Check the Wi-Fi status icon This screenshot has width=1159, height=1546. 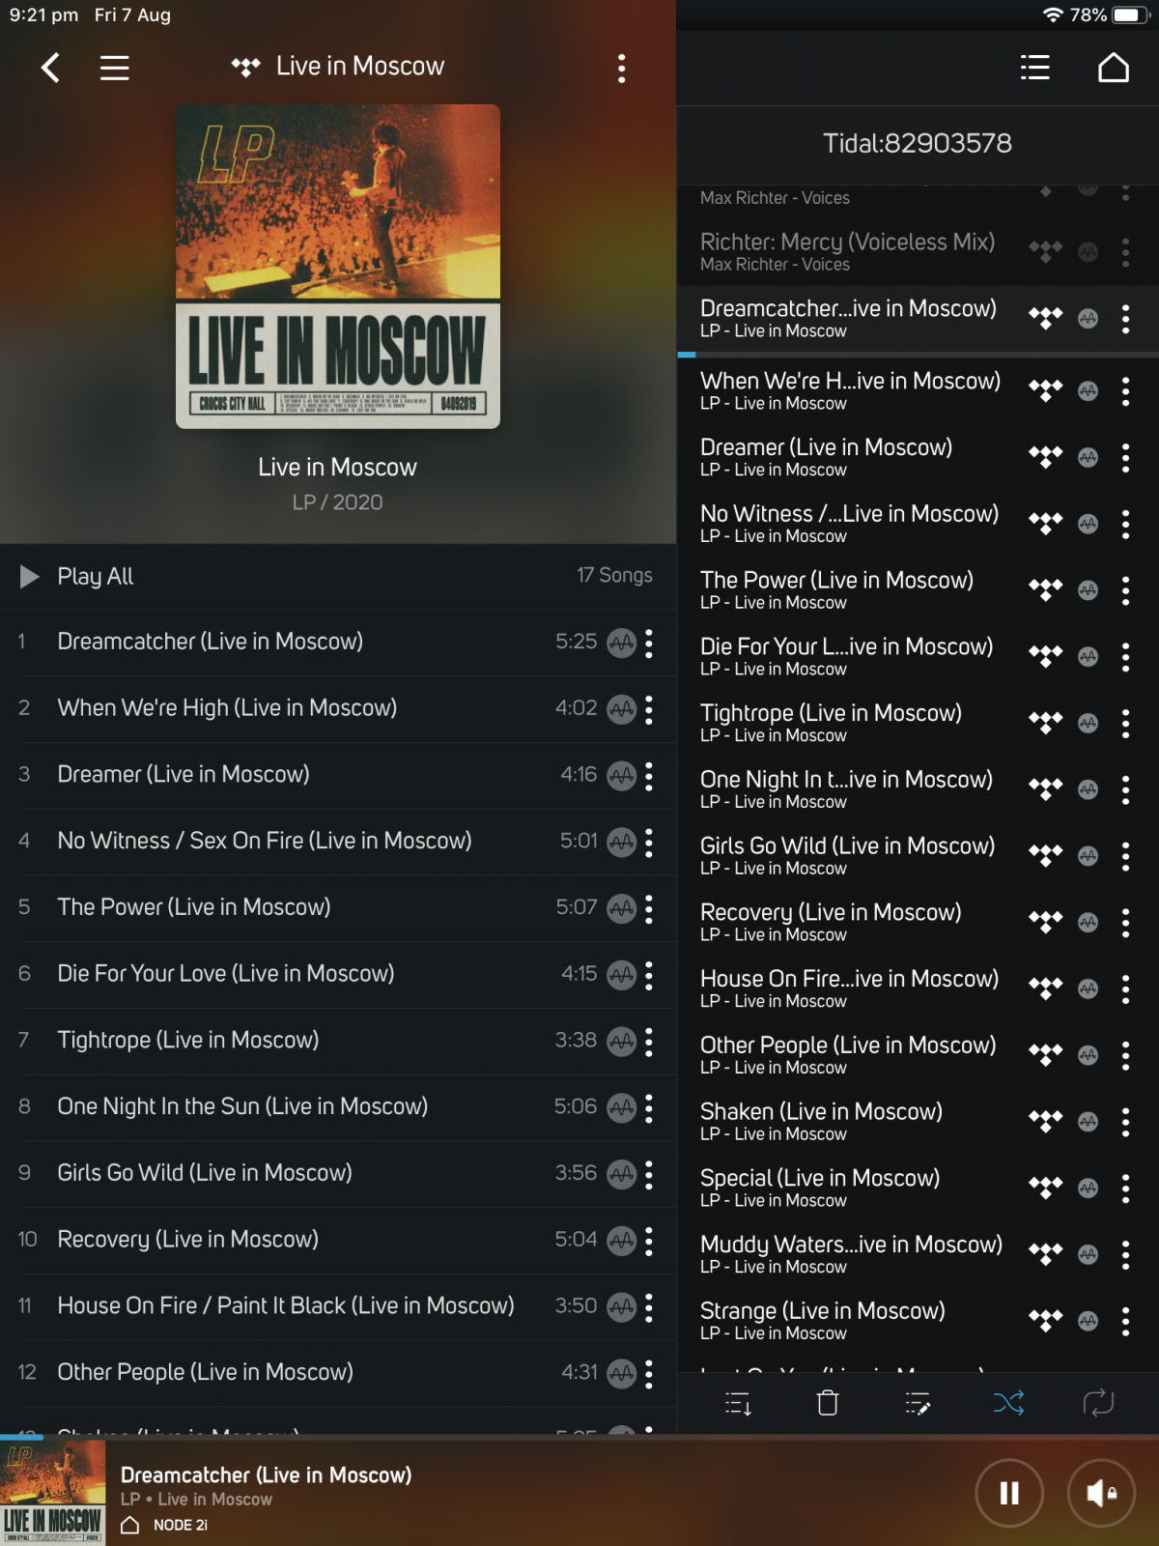coord(1053,15)
